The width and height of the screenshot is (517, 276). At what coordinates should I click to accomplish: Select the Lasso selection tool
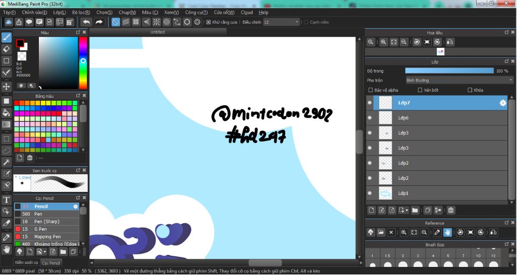[6, 150]
